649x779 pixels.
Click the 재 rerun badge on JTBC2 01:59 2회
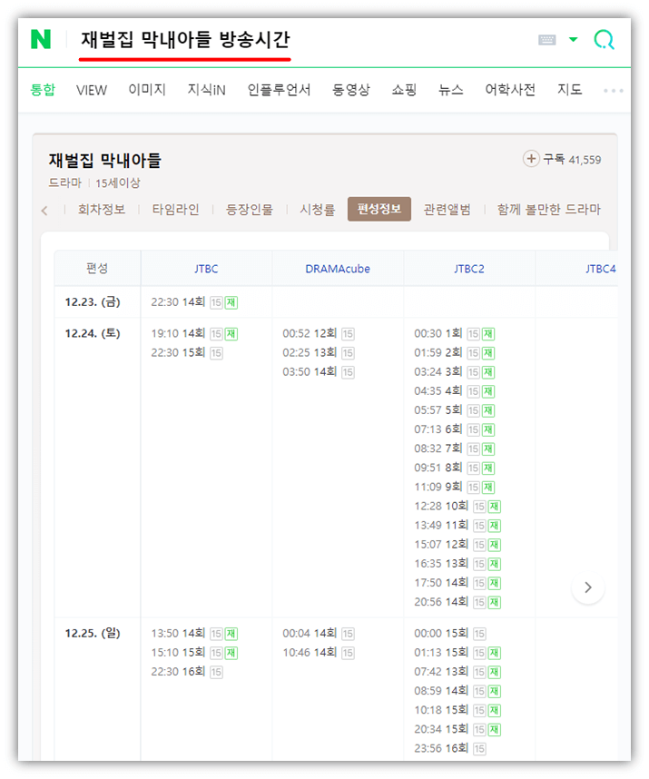[x=488, y=353]
